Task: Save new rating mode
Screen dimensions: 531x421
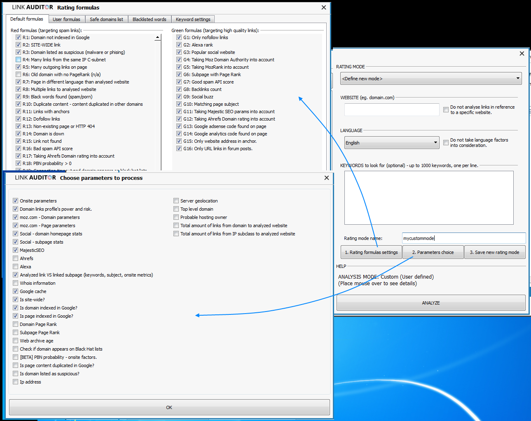Action: coord(495,252)
